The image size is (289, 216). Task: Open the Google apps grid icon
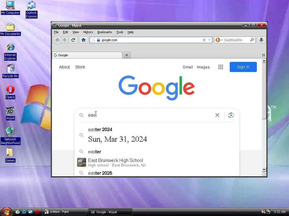[221, 67]
